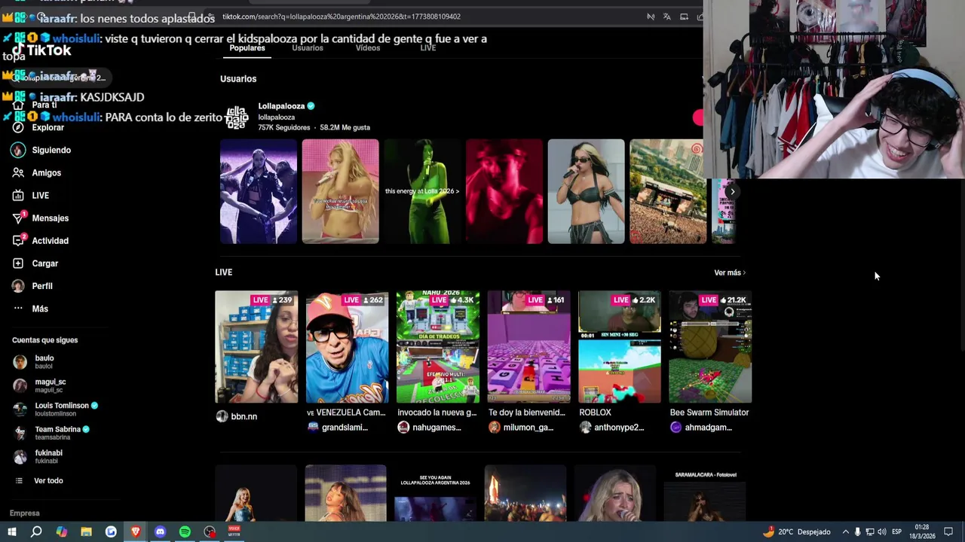Open Discord from the taskbar
Screen dimensions: 965x542
point(160,531)
